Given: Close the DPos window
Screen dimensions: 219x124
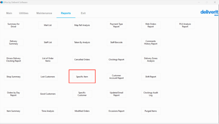Looking at the screenshot, I should click(215, 2).
